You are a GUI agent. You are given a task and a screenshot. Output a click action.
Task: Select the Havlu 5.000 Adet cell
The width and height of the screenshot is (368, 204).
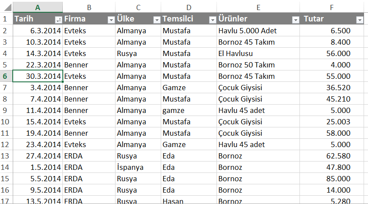pos(257,31)
